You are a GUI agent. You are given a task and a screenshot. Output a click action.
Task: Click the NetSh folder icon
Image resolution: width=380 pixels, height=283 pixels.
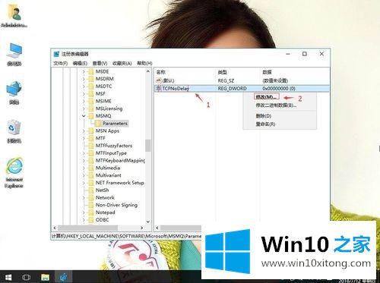pyautogui.click(x=90, y=190)
